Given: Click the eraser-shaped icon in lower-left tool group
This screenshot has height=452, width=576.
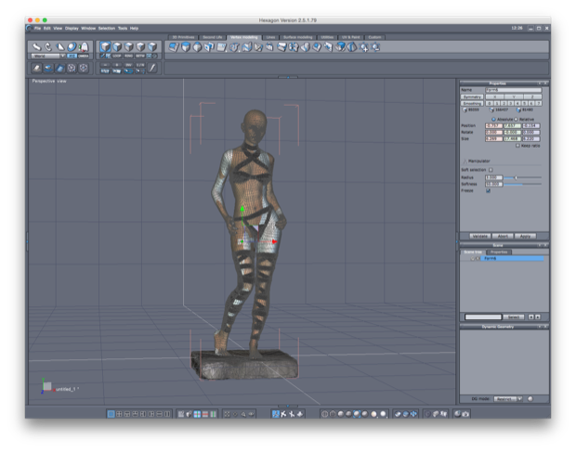Looking at the screenshot, I should click(37, 68).
